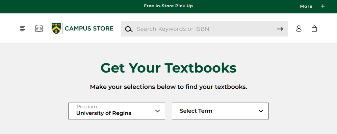This screenshot has height=134, width=337.
Task: Open the Select Term dropdown
Action: point(220,111)
